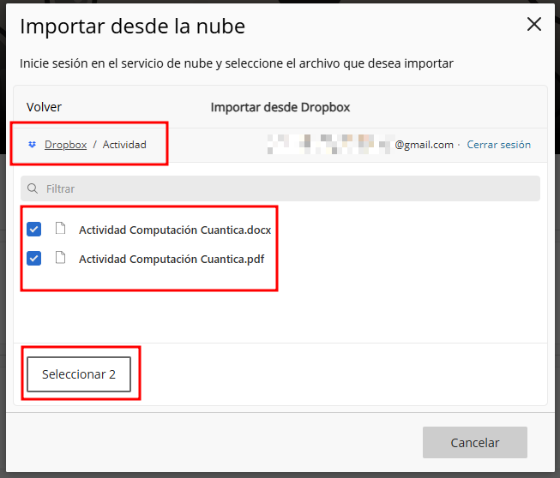
Task: Click the document icon of the .pdf file
Action: point(60,258)
